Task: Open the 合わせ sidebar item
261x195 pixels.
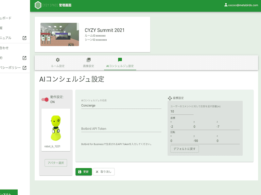Action: coord(4,48)
